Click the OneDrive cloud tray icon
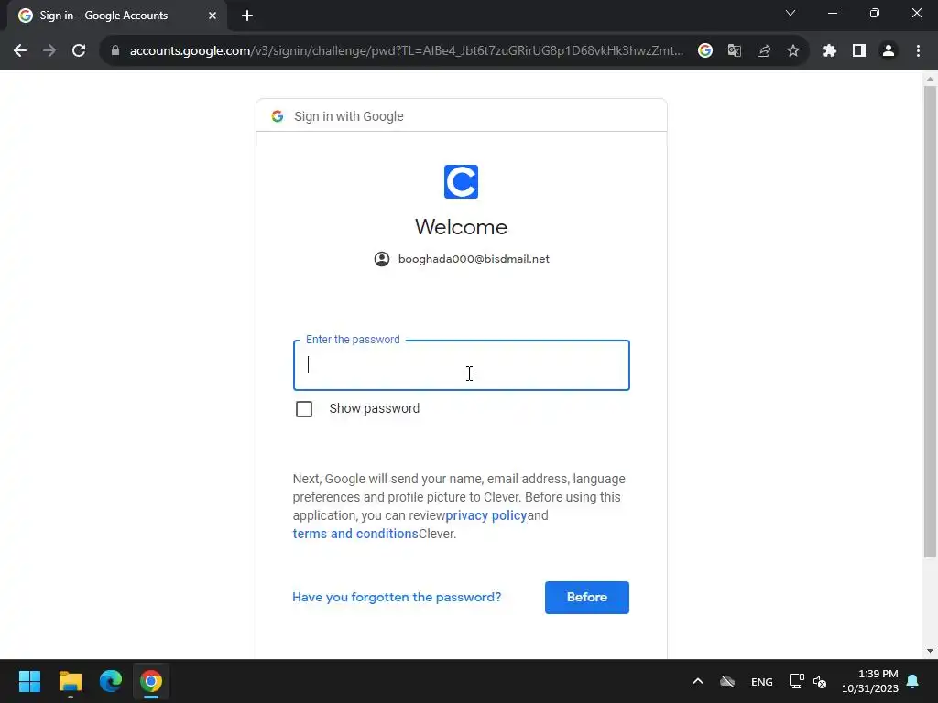The width and height of the screenshot is (938, 703). (x=727, y=681)
